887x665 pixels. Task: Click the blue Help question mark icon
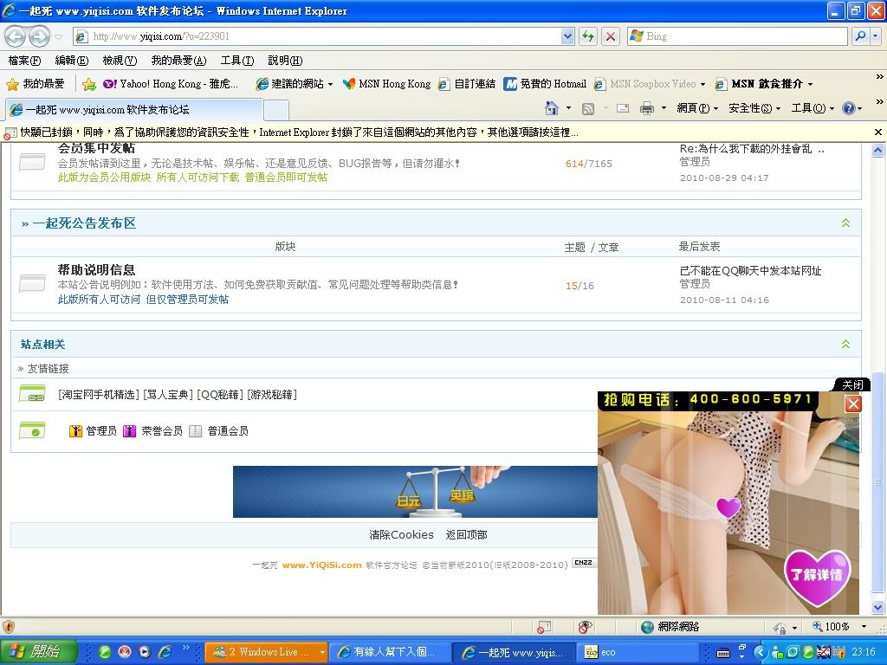tap(848, 108)
